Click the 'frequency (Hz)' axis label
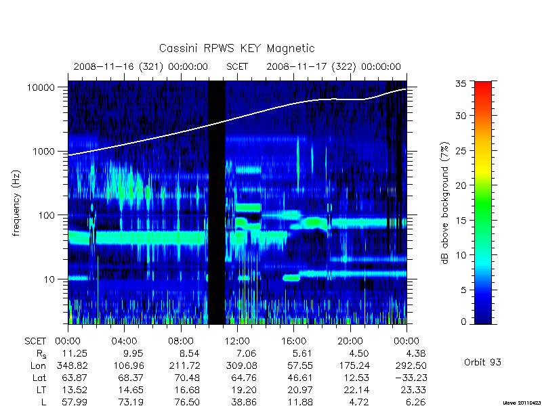Viewport: 542px width, 406px height. point(16,203)
